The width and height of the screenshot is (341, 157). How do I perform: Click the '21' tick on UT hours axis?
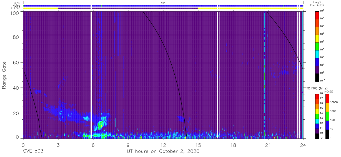[x=268, y=145]
